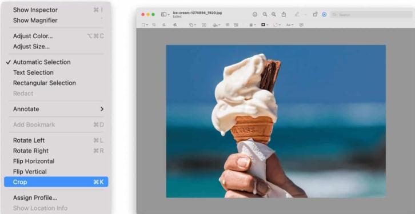The image size is (415, 214).
Task: Open the Inspector info icon in Preview toolbar
Action: (254, 14)
